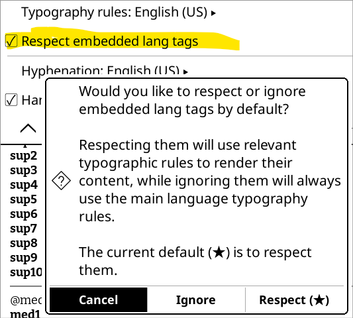
Task: Select the sup10 entry in the list
Action: point(26,272)
